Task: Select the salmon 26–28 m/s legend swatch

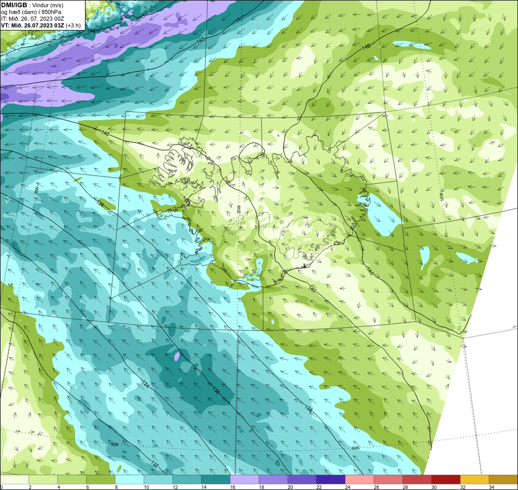Action: (x=388, y=479)
